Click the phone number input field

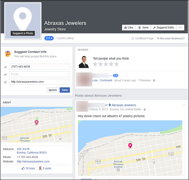(x=39, y=67)
